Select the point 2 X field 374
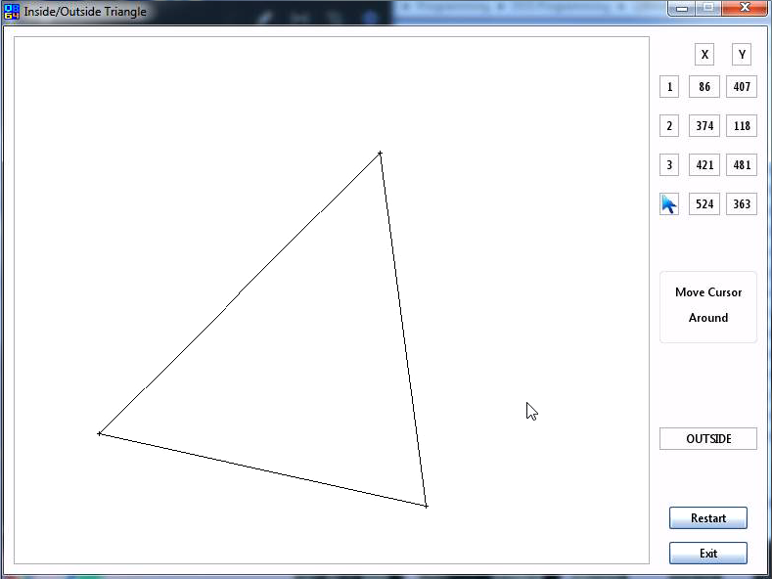 pyautogui.click(x=704, y=126)
